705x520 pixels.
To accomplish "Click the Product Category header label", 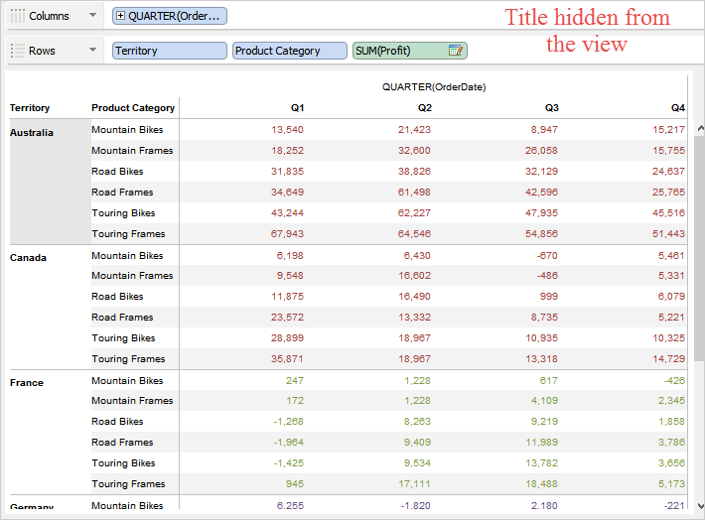I will [133, 108].
